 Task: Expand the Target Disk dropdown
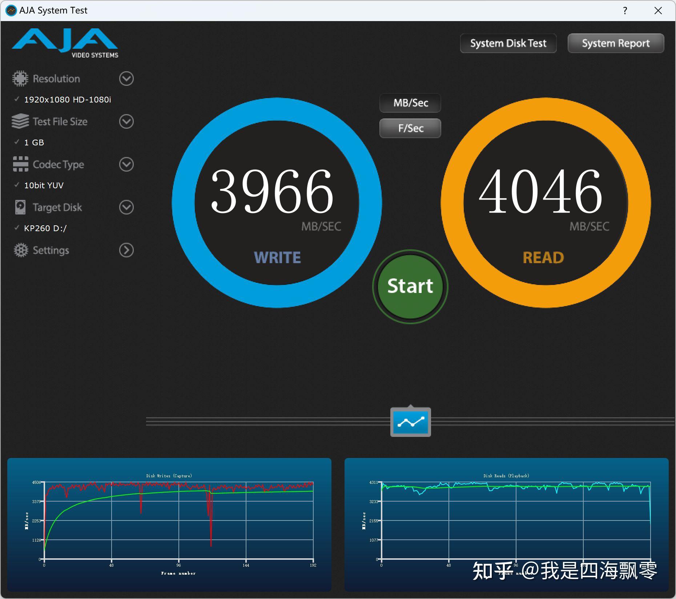126,207
